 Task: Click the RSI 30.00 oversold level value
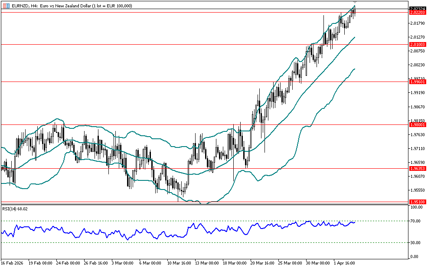click(417, 242)
